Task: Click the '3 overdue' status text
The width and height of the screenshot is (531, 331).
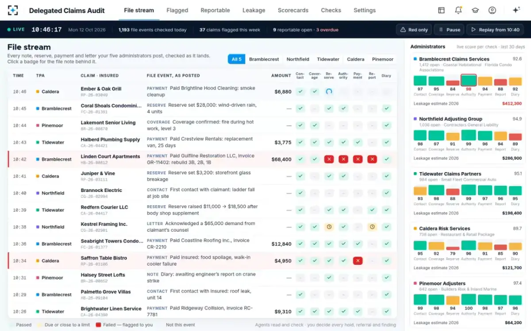Action: point(327,30)
